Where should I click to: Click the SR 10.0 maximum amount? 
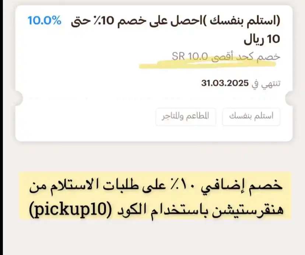(x=190, y=57)
